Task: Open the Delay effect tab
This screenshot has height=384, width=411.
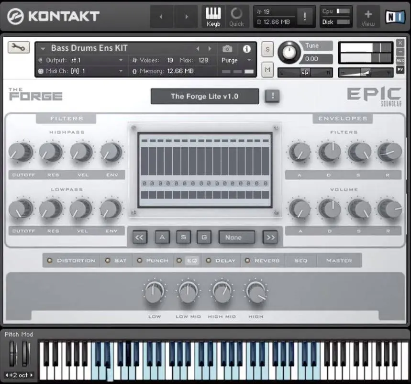Action: (x=225, y=261)
